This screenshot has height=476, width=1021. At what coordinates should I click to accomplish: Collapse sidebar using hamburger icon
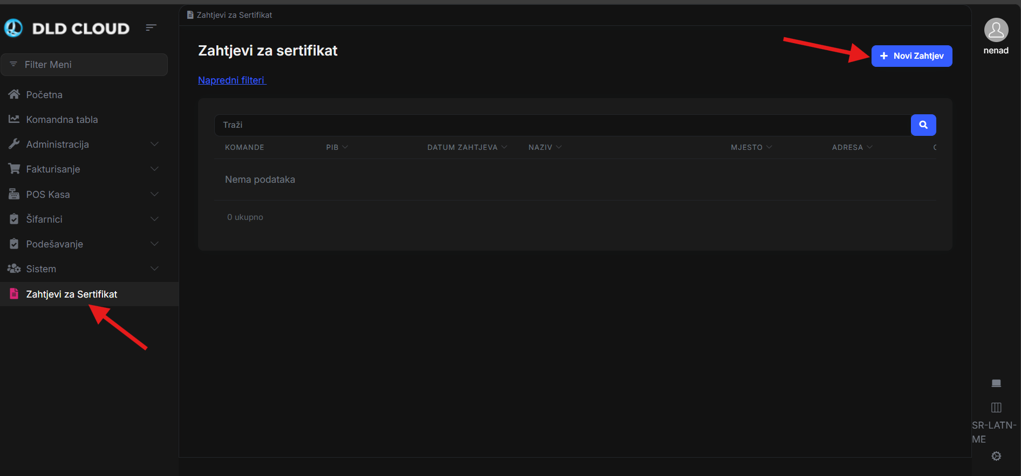(151, 27)
